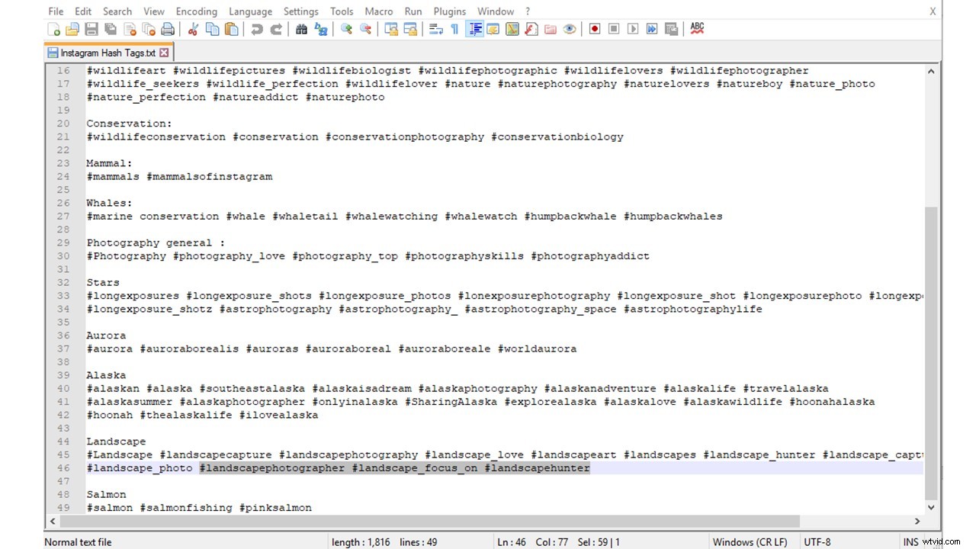Screen dimensions: 976x549
Task: Open the spell check ABC icon
Action: 697,29
